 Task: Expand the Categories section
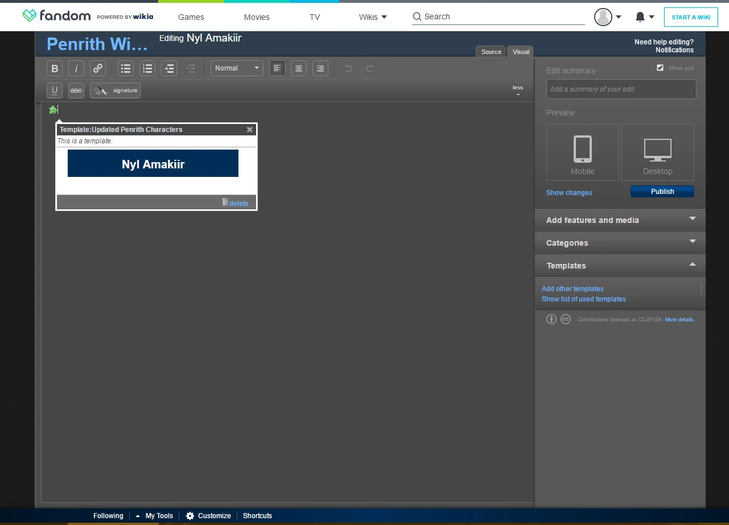(620, 243)
